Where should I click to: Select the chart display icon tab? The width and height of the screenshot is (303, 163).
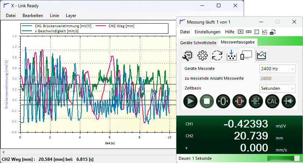[x=261, y=55]
